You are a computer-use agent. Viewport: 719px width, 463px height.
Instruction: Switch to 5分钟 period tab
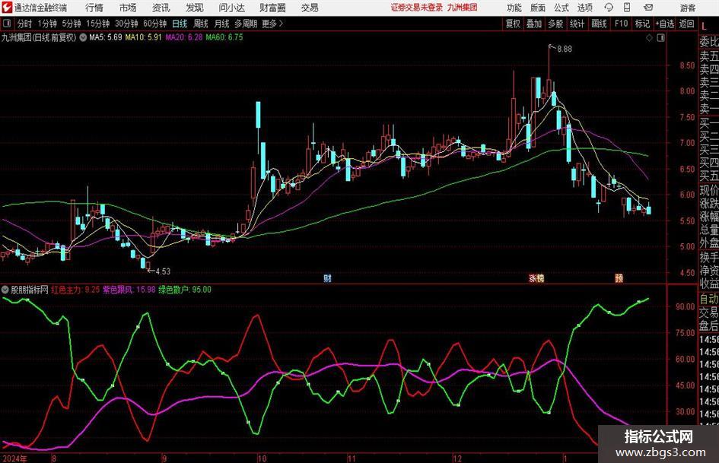[x=72, y=24]
